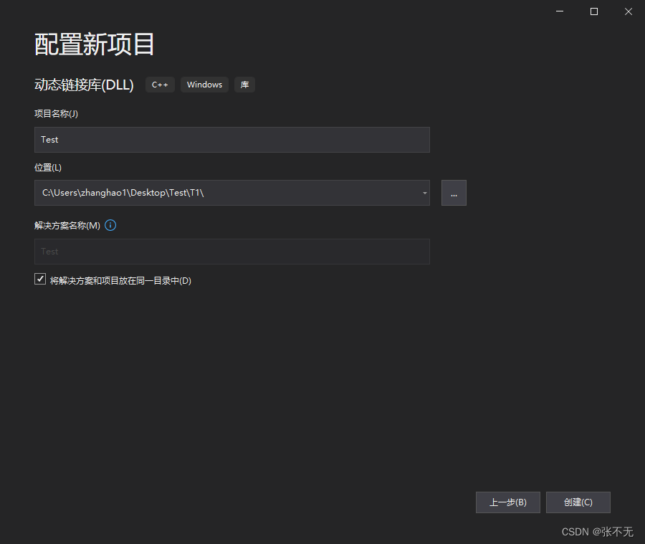This screenshot has height=544, width=645.
Task: Expand the location path dropdown arrow
Action: click(x=424, y=193)
